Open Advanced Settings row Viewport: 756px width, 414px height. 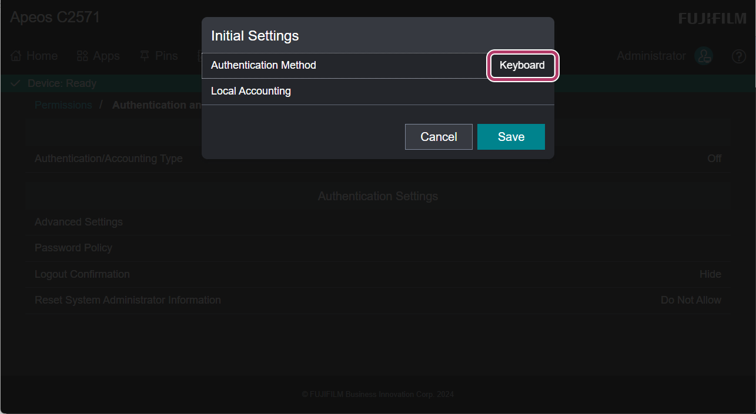pos(378,222)
